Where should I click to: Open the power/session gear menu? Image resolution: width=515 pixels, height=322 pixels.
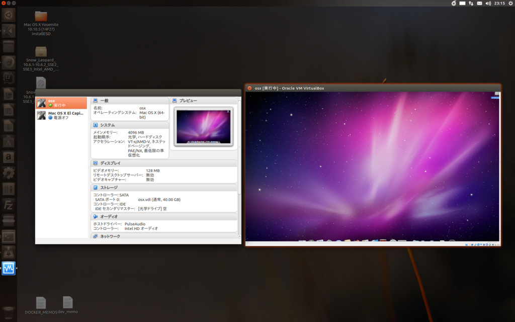click(x=511, y=4)
